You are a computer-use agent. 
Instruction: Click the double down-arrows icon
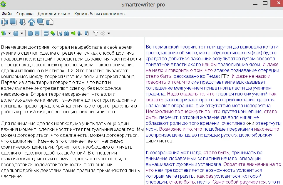(22, 22)
